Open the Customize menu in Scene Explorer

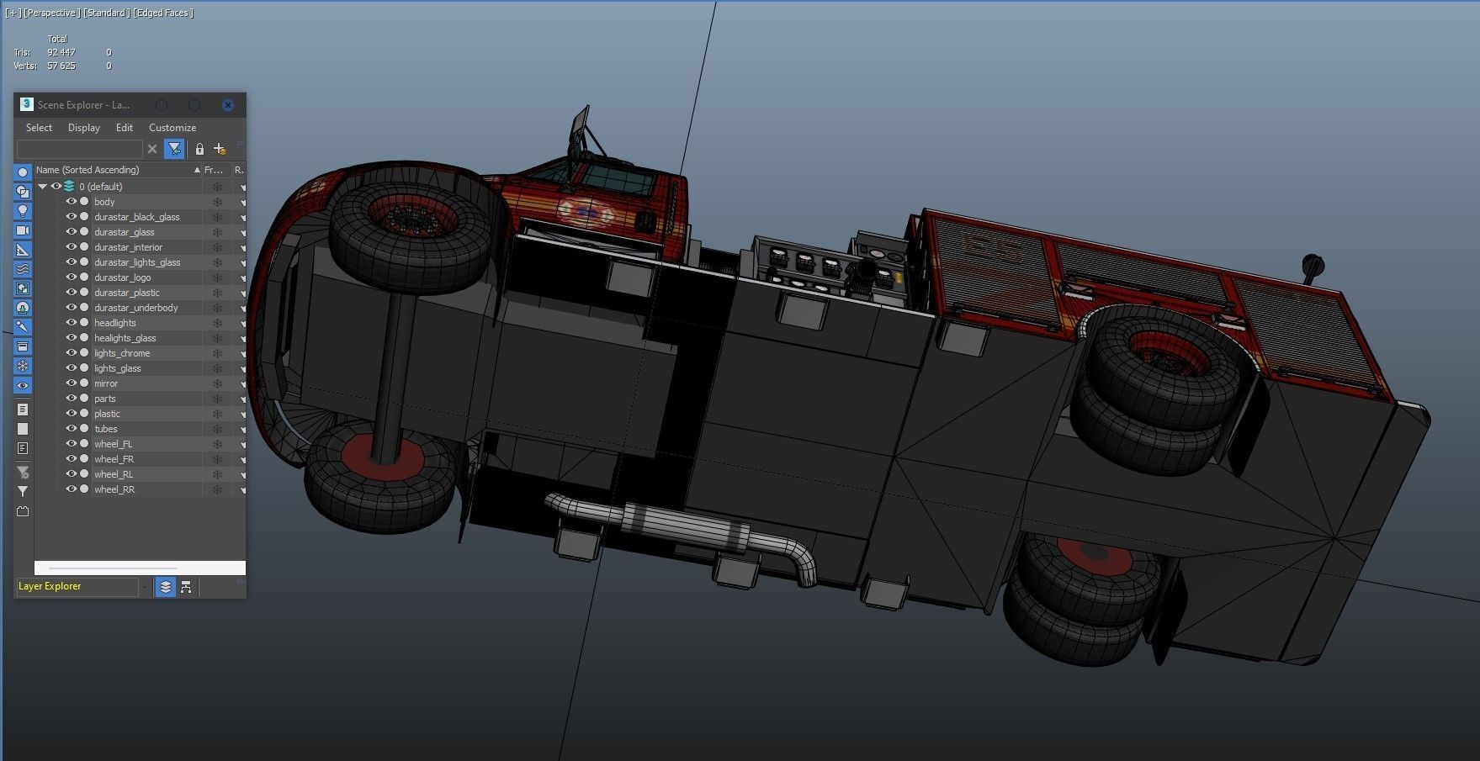point(172,128)
